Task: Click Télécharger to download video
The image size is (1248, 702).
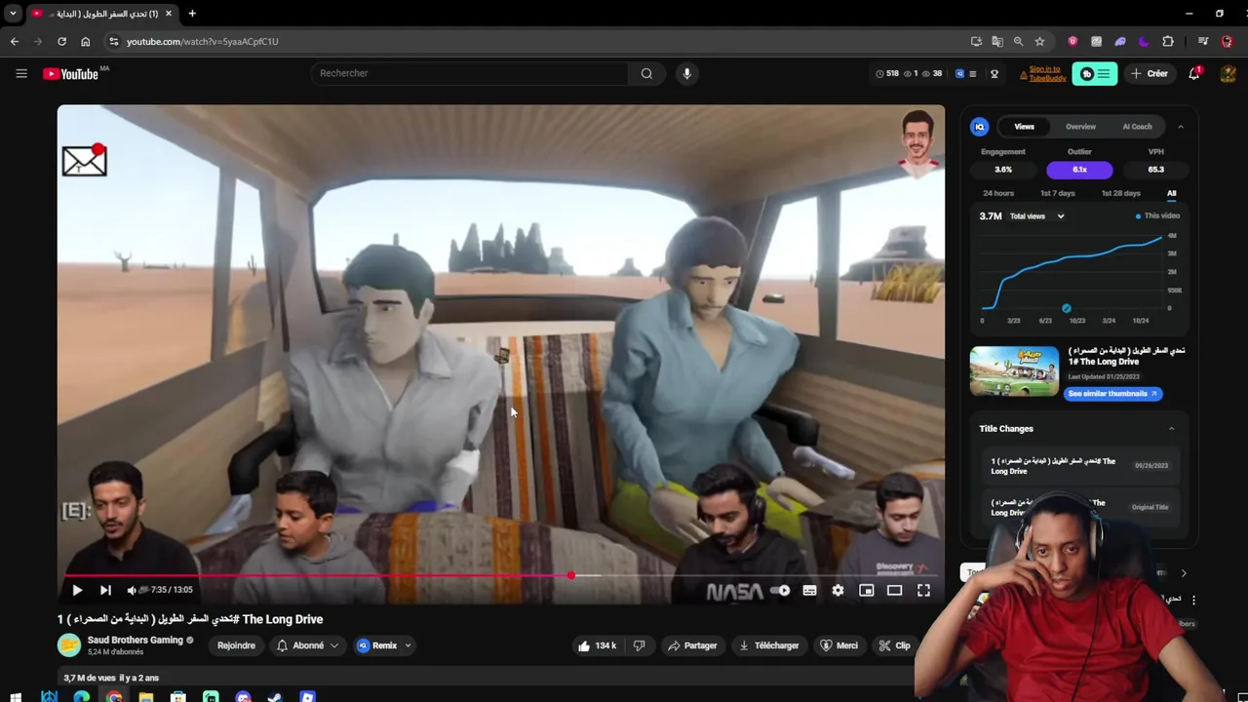Action: coord(769,645)
